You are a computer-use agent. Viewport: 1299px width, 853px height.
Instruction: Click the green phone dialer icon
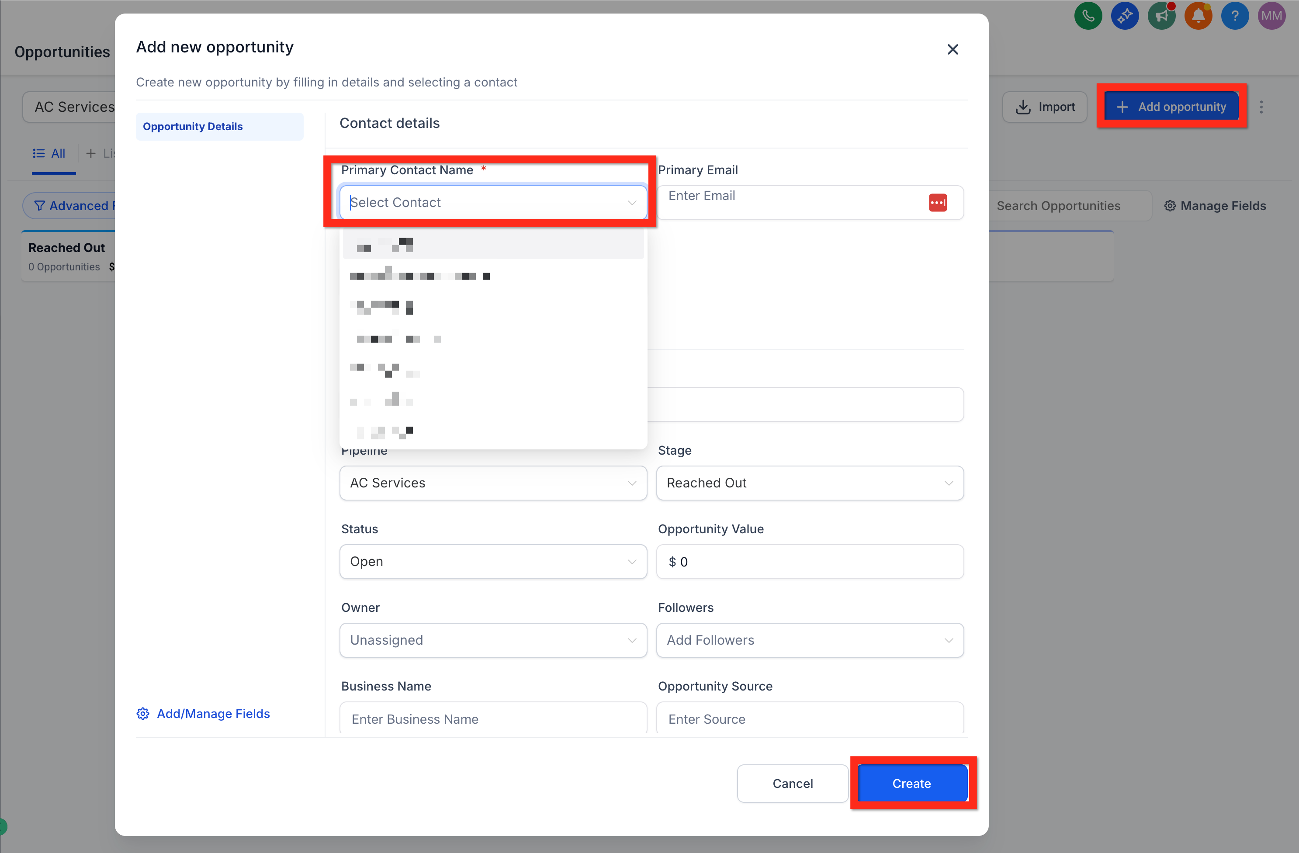(1088, 15)
